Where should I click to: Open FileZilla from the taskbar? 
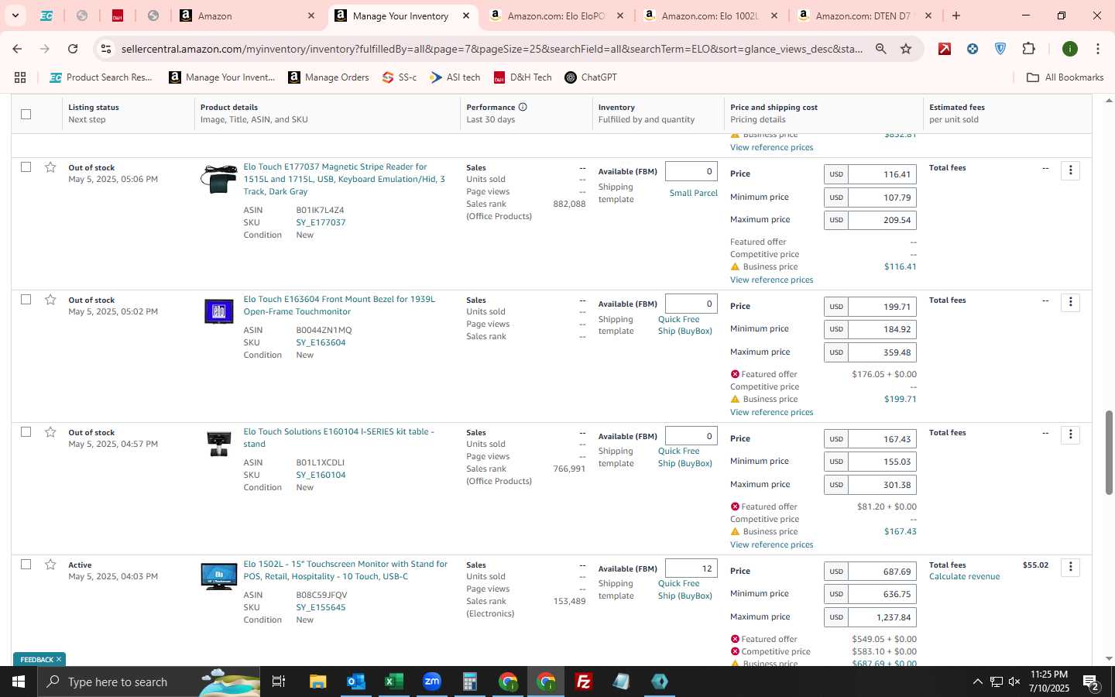584,682
